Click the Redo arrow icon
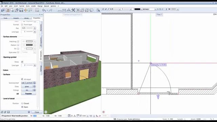Image resolution: width=217 pixels, height=122 pixels. point(51,10)
